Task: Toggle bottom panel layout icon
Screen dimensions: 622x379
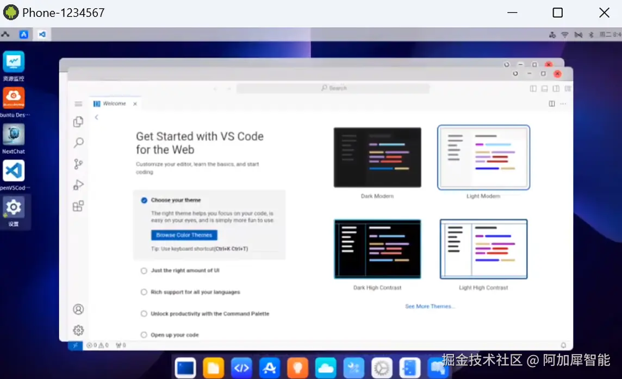Action: [x=545, y=89]
